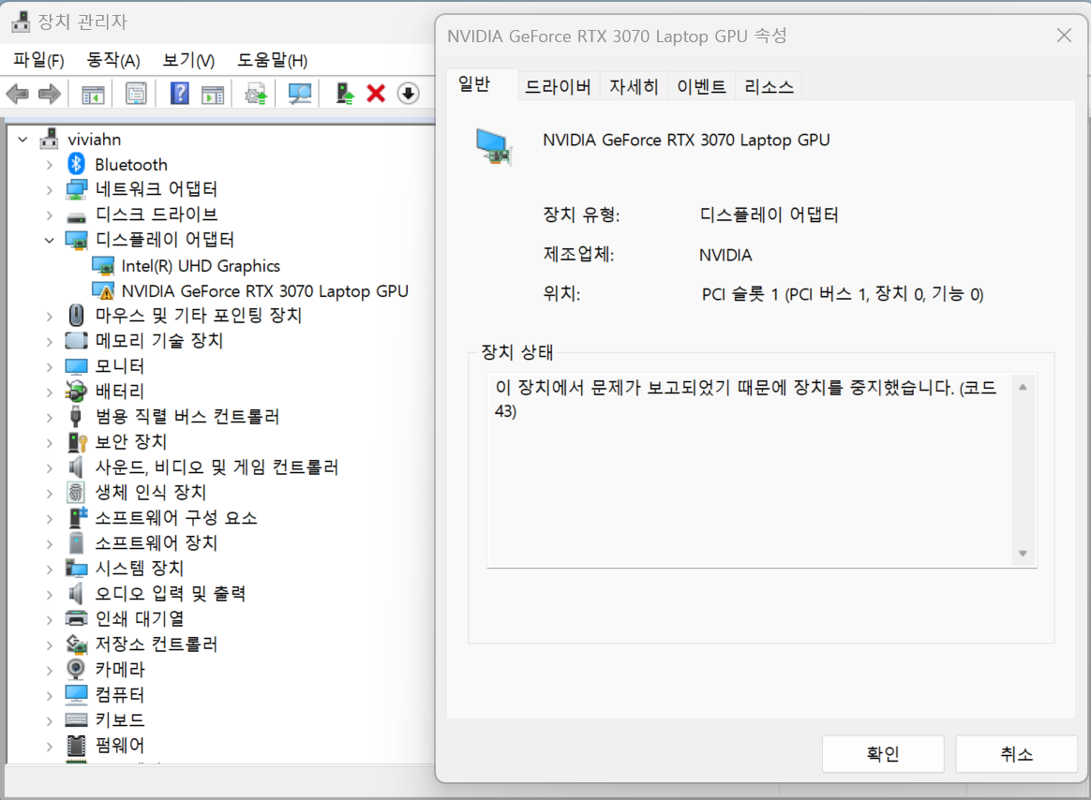
Task: Switch to the 이벤트 tab
Action: tap(701, 87)
